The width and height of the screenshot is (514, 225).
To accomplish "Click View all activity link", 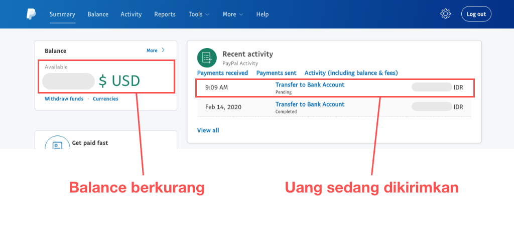I will pyautogui.click(x=208, y=130).
